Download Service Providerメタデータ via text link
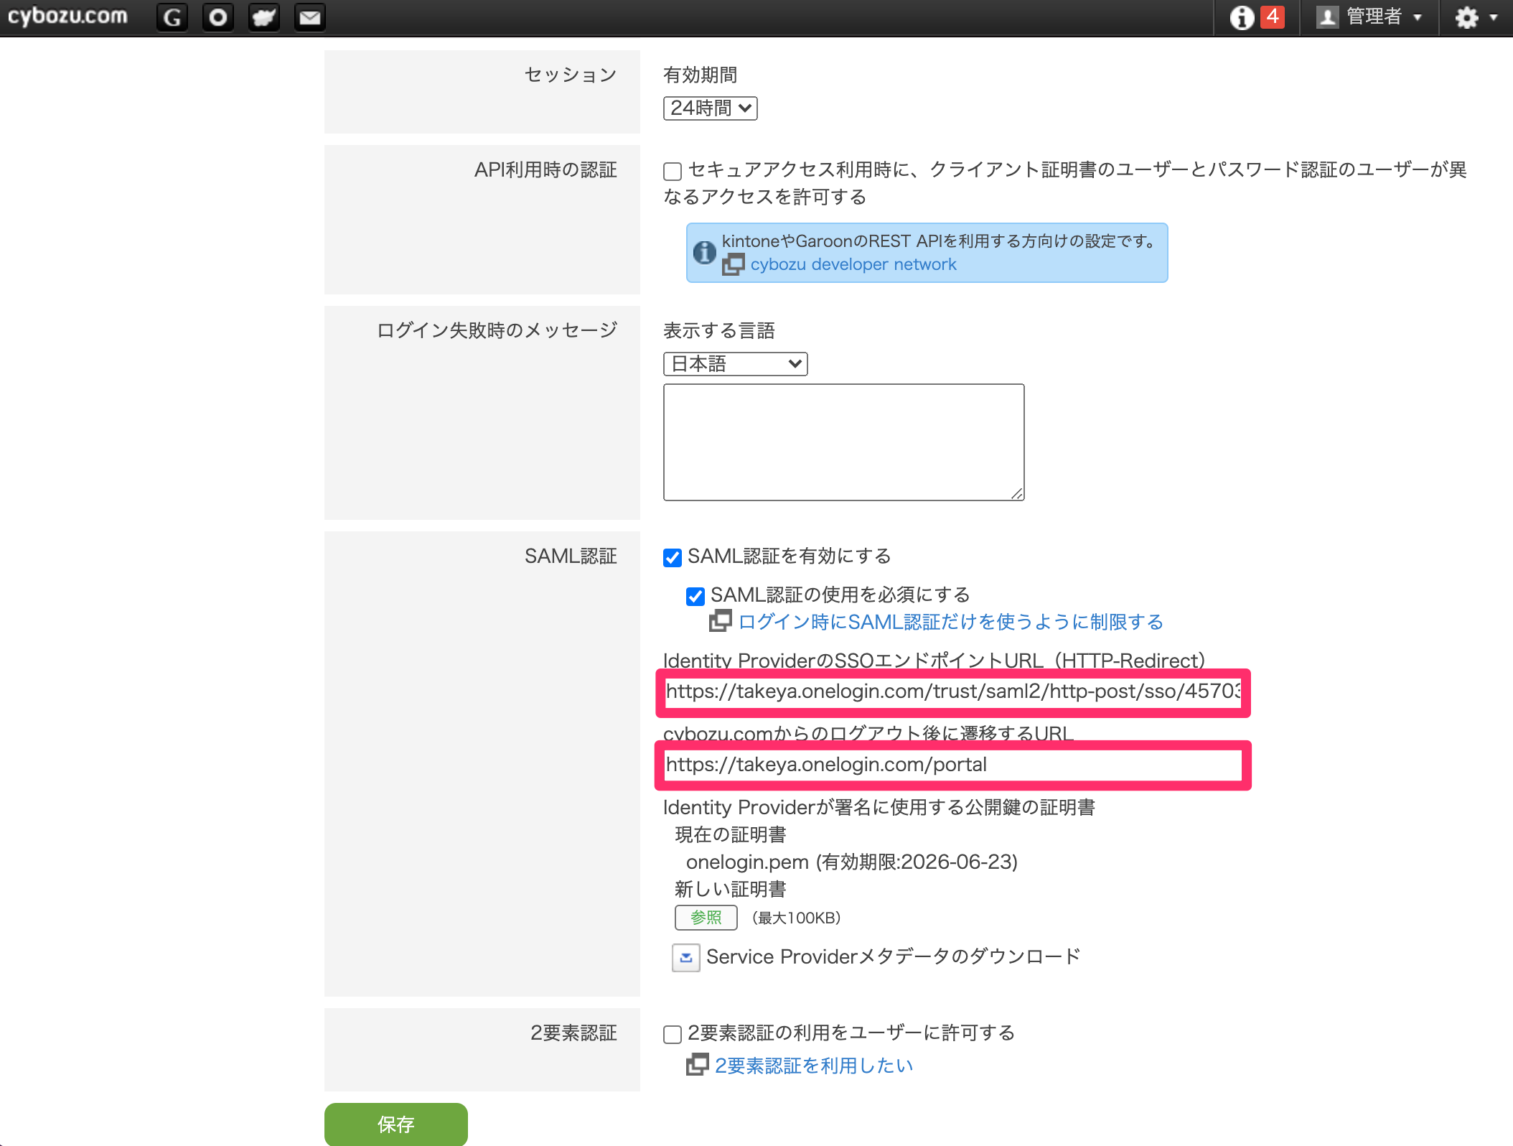 (893, 957)
